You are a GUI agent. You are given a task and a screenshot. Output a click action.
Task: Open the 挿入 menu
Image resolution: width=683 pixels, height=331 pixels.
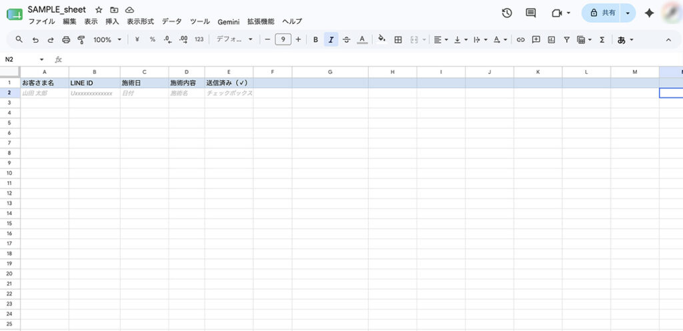click(112, 21)
